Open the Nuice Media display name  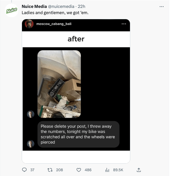(34, 6)
